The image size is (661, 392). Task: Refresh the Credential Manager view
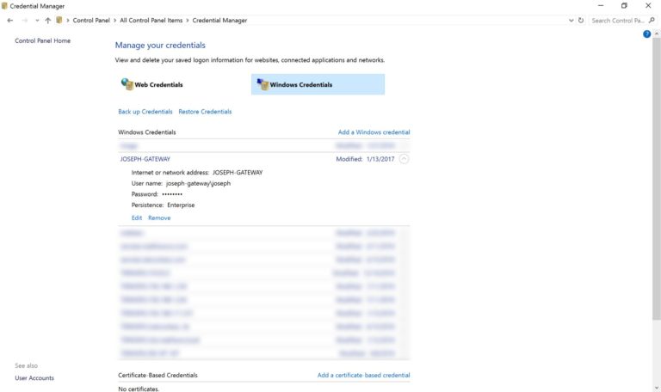click(x=581, y=21)
